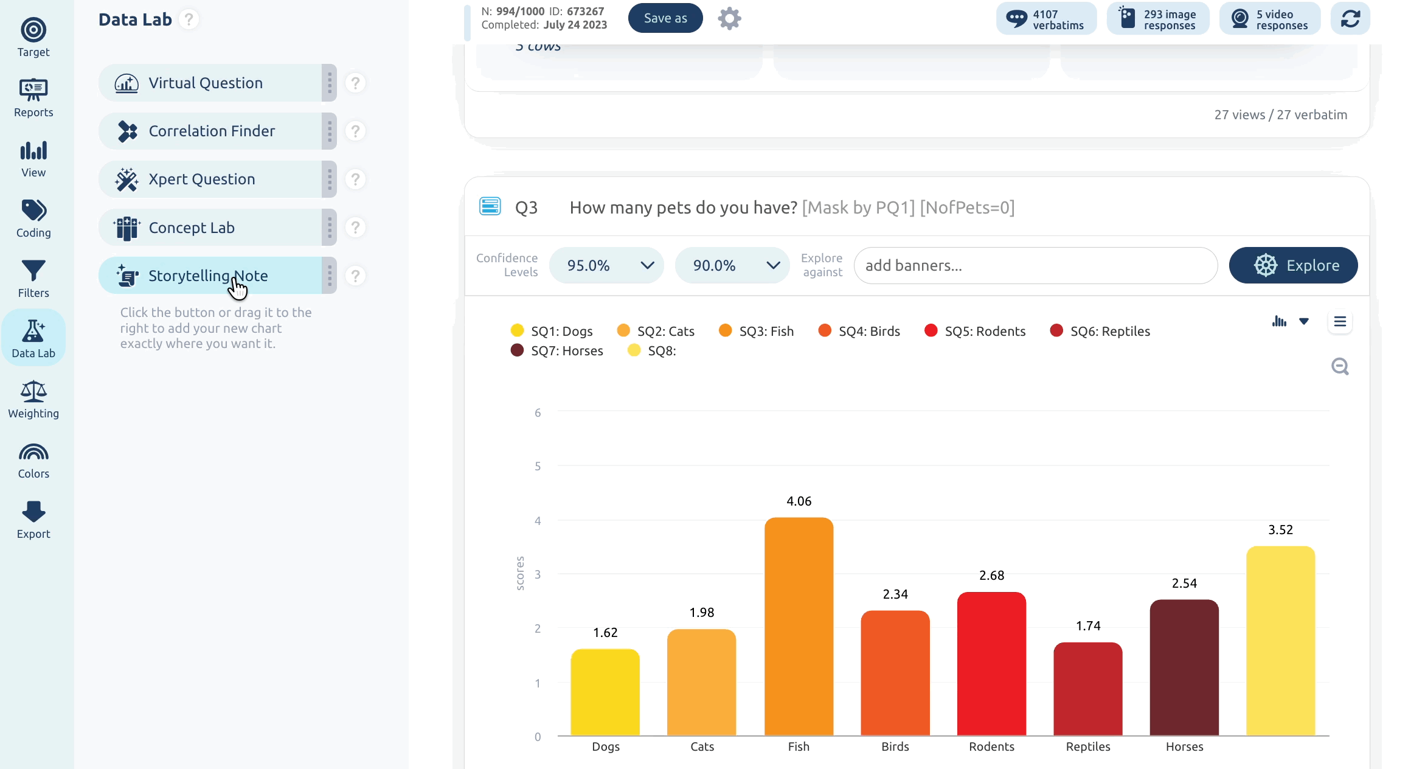Click the '27 views / 27 verbatim' text

tap(1280, 114)
